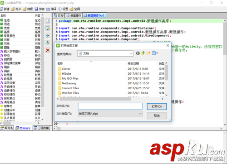The width and height of the screenshot is (227, 164).
Task: Click the new-page icon beside the command list
Action: (x=48, y=21)
